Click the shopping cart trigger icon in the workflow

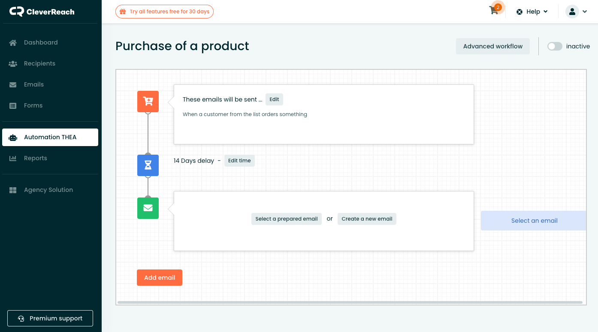148,101
